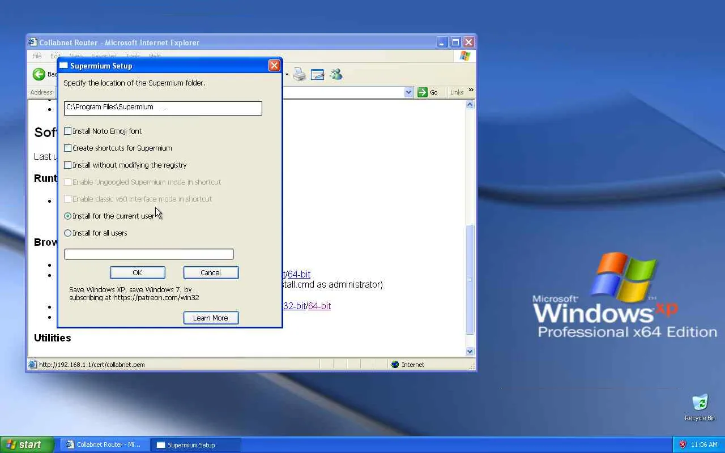
Task: Switch to Collabnet Router taskbar button
Action: coord(105,445)
